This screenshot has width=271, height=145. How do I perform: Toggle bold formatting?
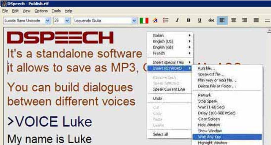pos(188,21)
